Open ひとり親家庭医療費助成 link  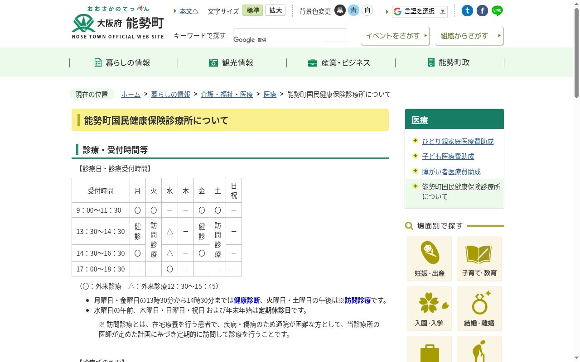pos(458,141)
